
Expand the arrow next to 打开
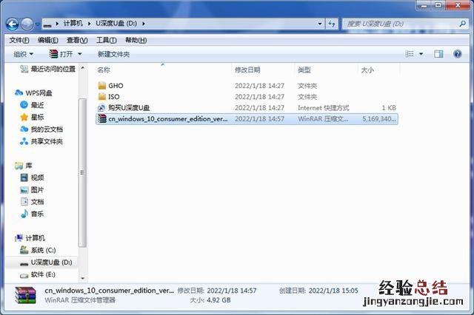[80, 54]
